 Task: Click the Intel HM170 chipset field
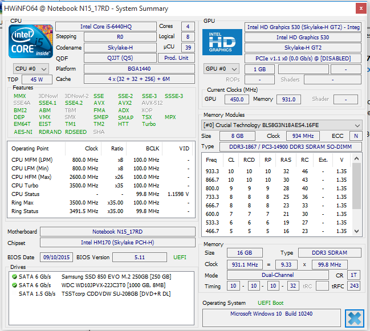pos(117,243)
